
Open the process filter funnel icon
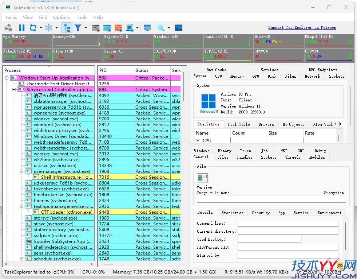pyautogui.click(x=78, y=28)
